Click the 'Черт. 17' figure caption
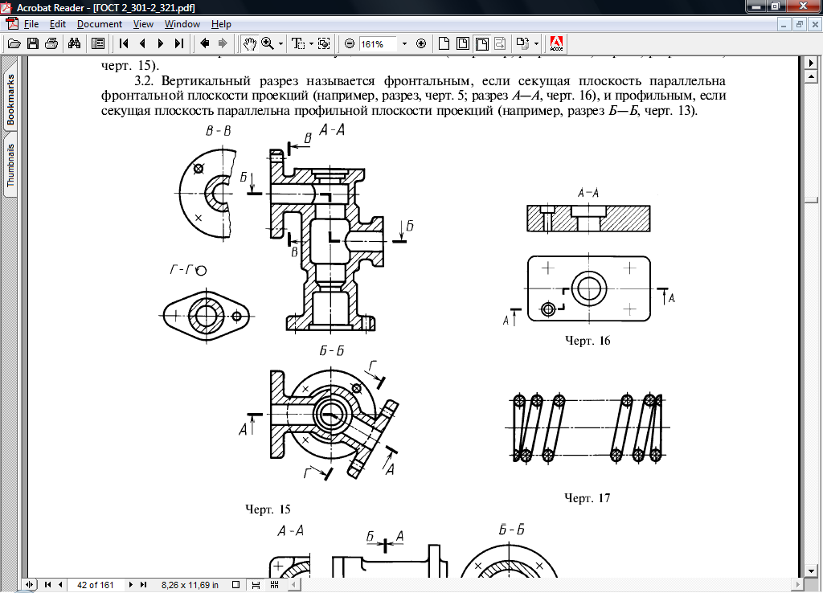823x593 pixels. tap(588, 497)
